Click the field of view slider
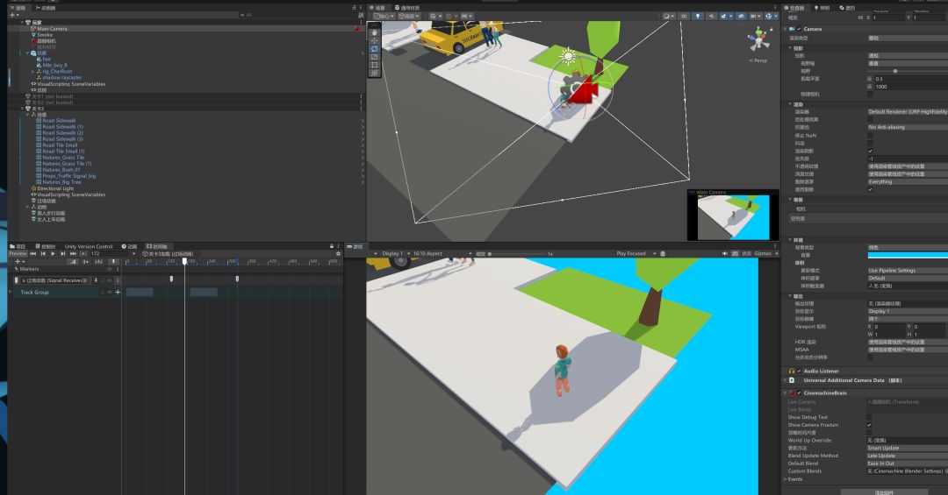This screenshot has height=495, width=948. coord(908,71)
